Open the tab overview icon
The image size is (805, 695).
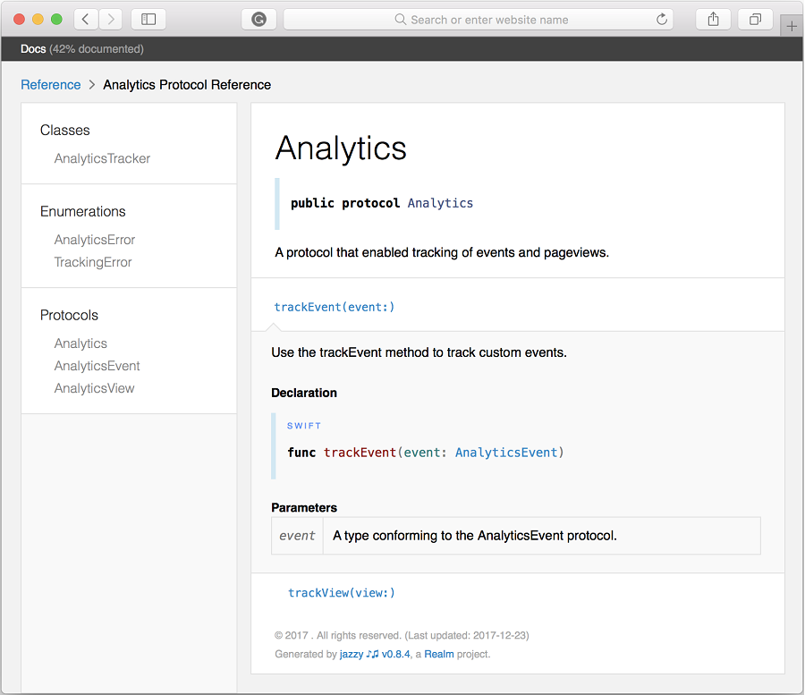[x=756, y=19]
